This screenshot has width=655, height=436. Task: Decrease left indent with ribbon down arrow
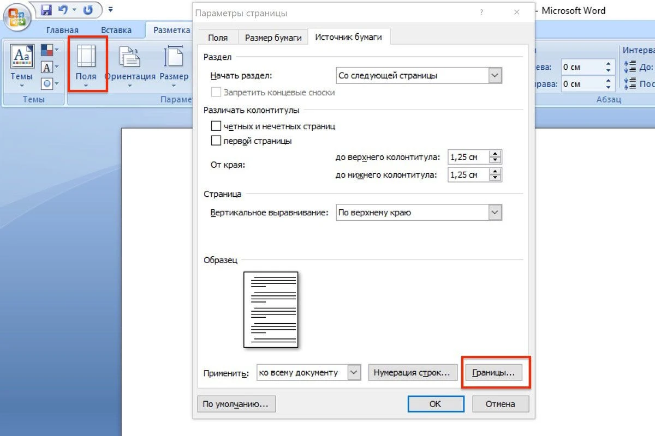tap(609, 71)
